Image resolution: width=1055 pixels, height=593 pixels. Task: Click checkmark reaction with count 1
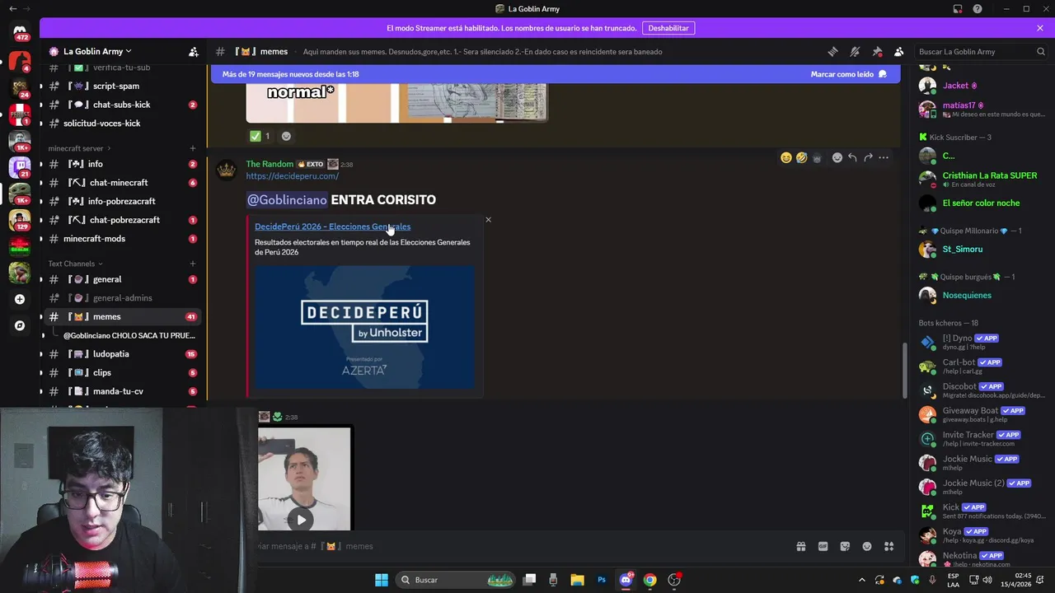(260, 136)
